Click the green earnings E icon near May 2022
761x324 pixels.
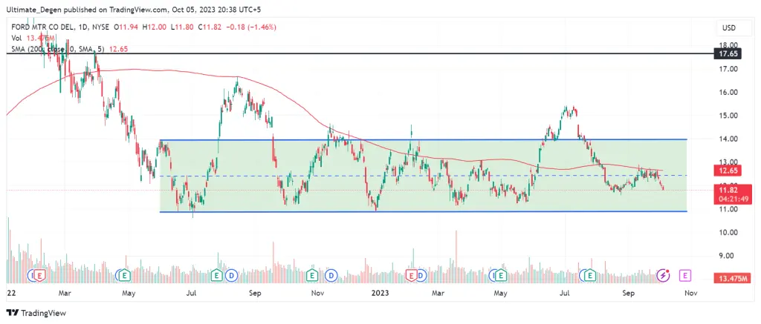pyautogui.click(x=125, y=276)
